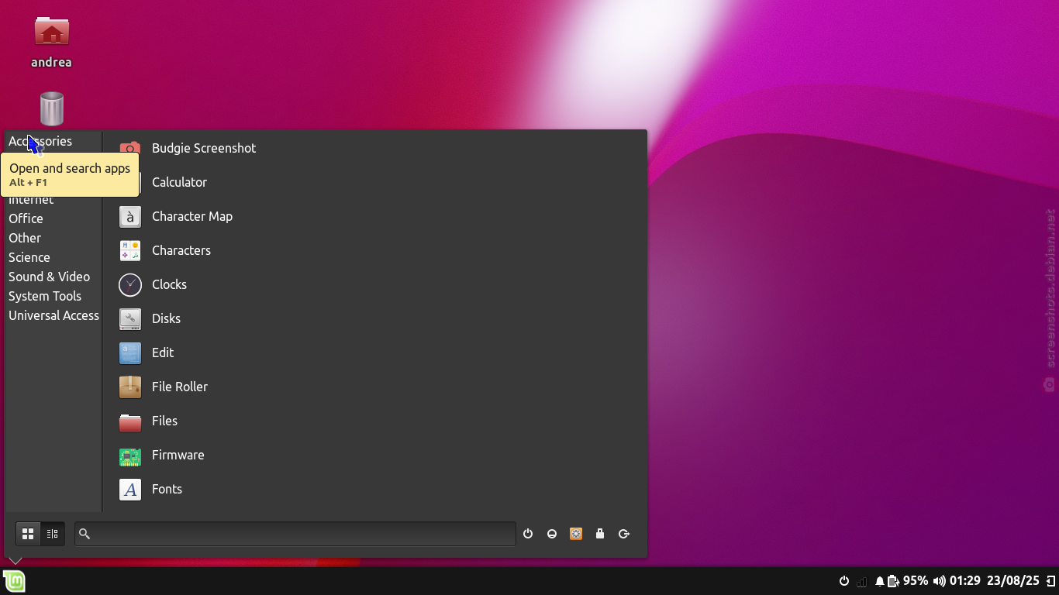Open notifications bell in the panel
The width and height of the screenshot is (1059, 595).
click(880, 581)
